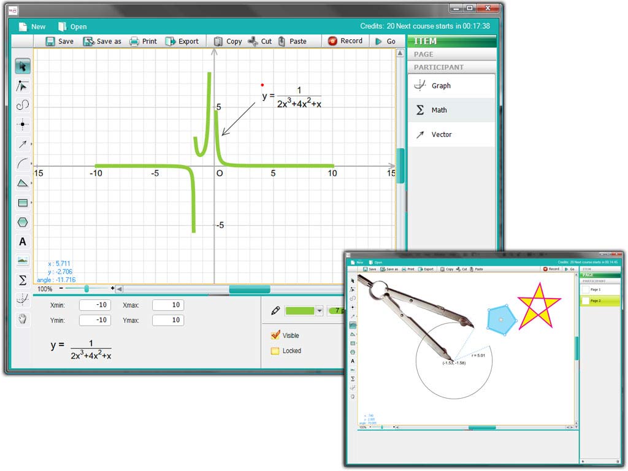The width and height of the screenshot is (628, 471).
Task: Pick the freehand curve tool in main window
Action: pyautogui.click(x=23, y=105)
